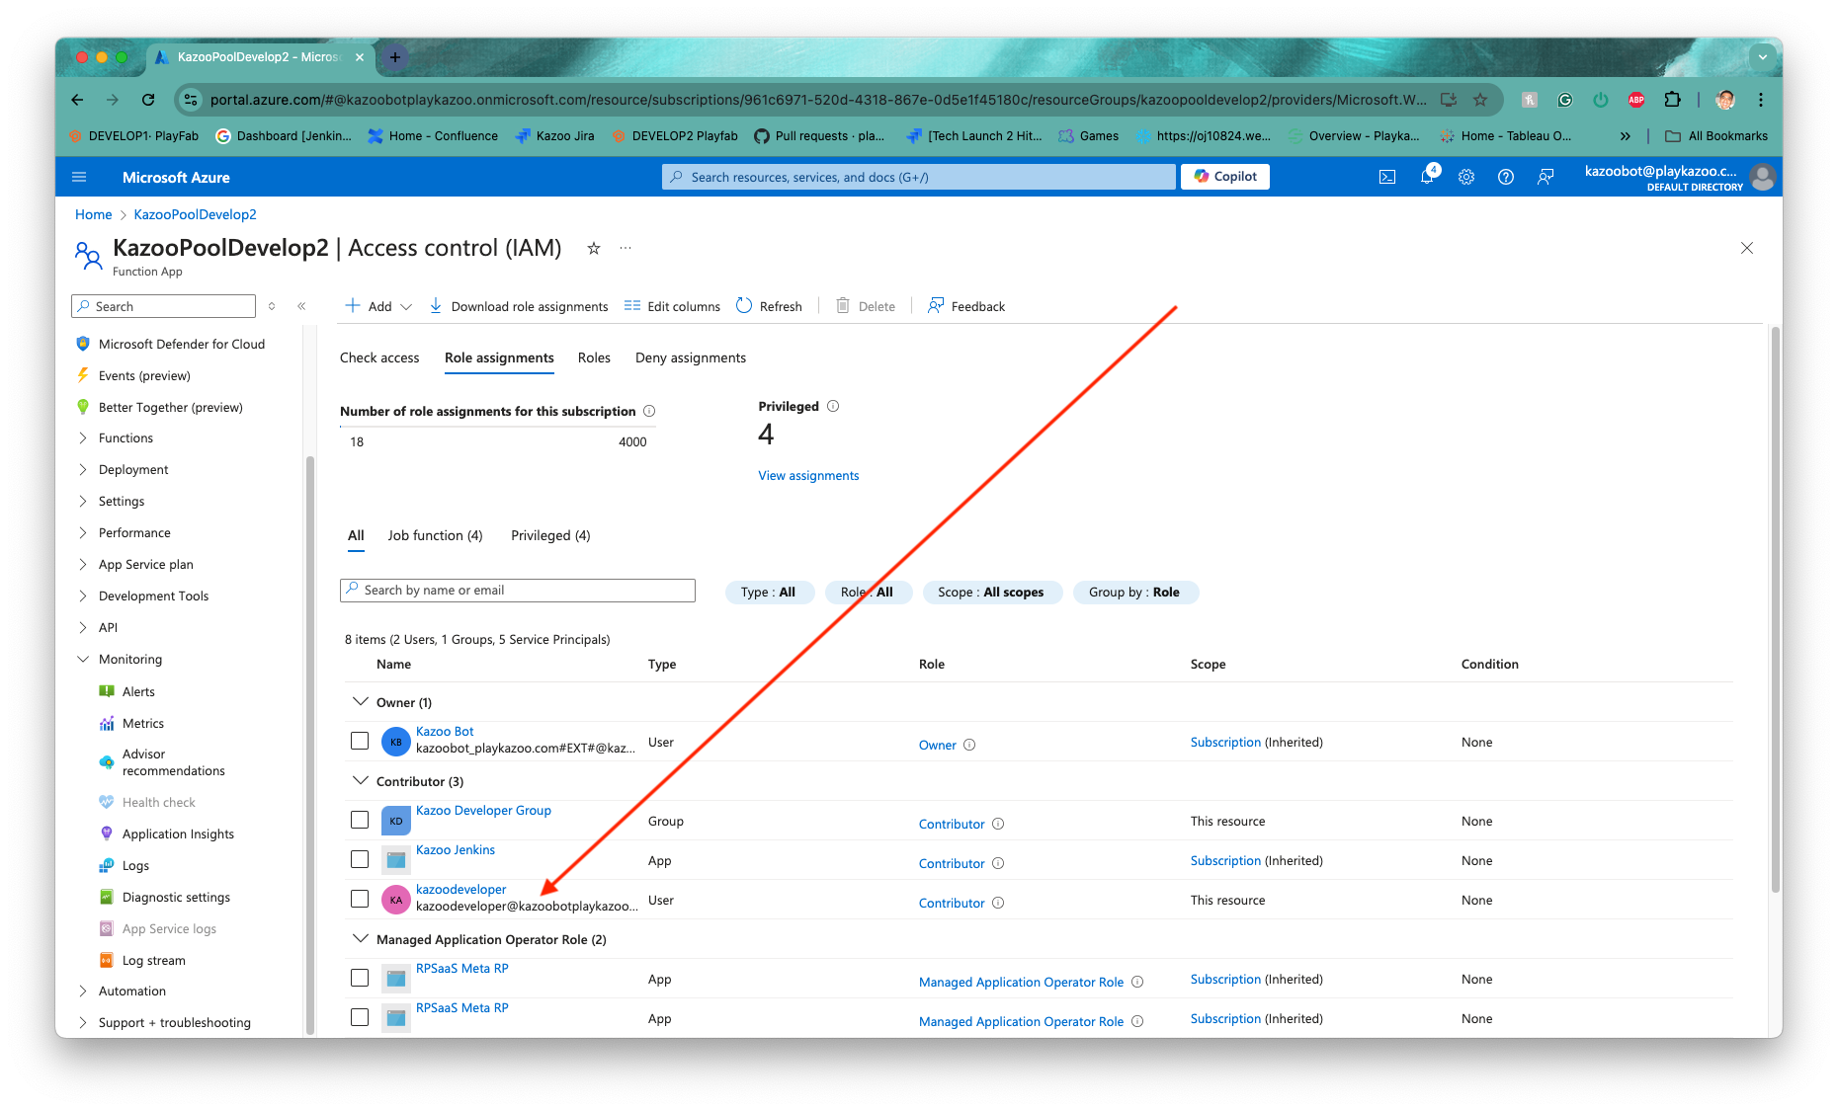
Task: Select the Kazoo Jenkins row checkbox
Action: pyautogui.click(x=360, y=859)
